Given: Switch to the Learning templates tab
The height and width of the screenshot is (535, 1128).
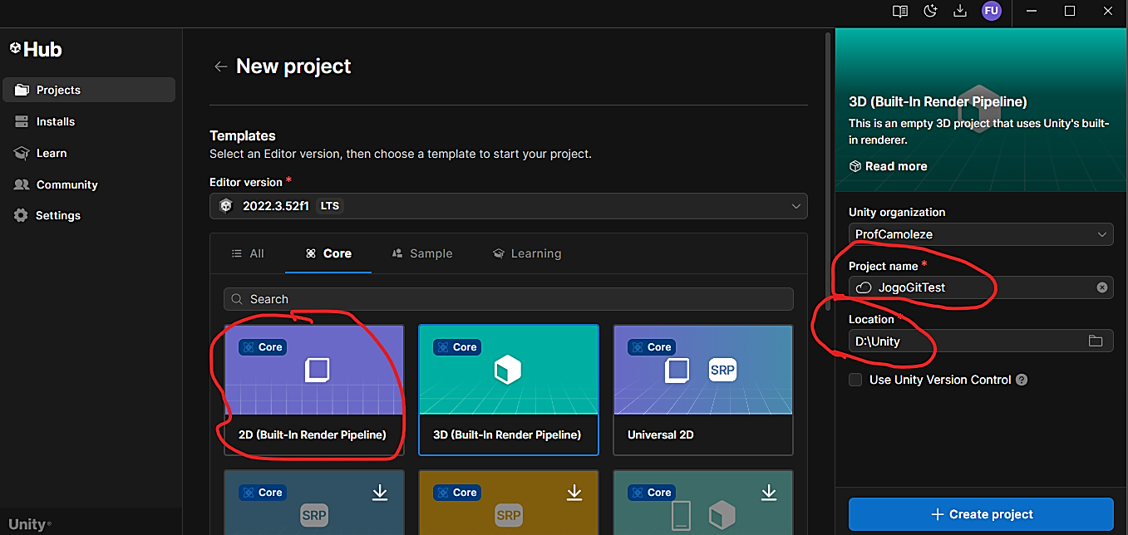Looking at the screenshot, I should pyautogui.click(x=526, y=253).
